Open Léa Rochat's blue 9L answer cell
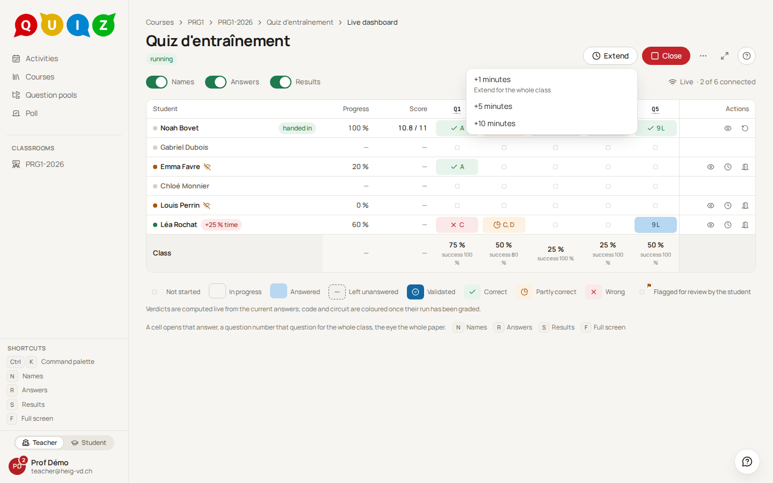Viewport: 773px width, 483px height. [655, 225]
